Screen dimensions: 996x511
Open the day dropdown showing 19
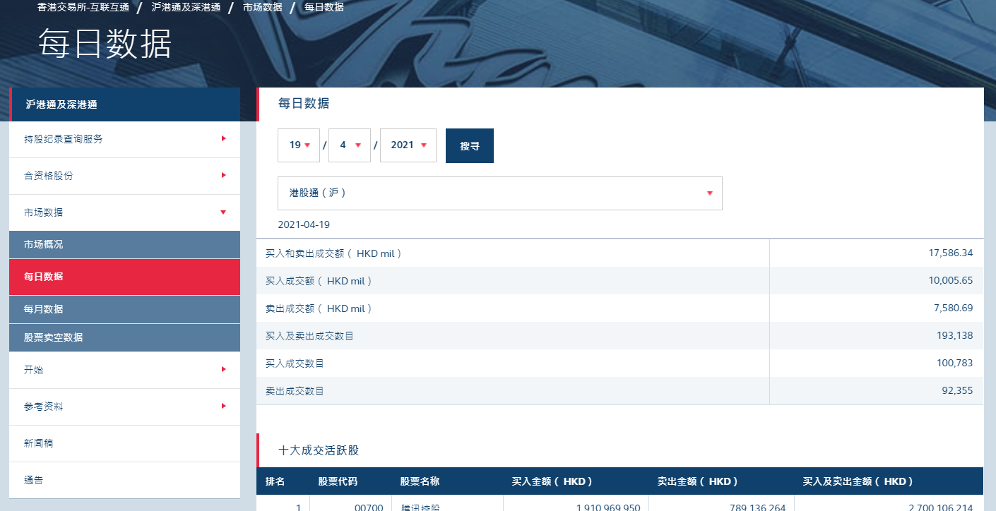tap(299, 145)
